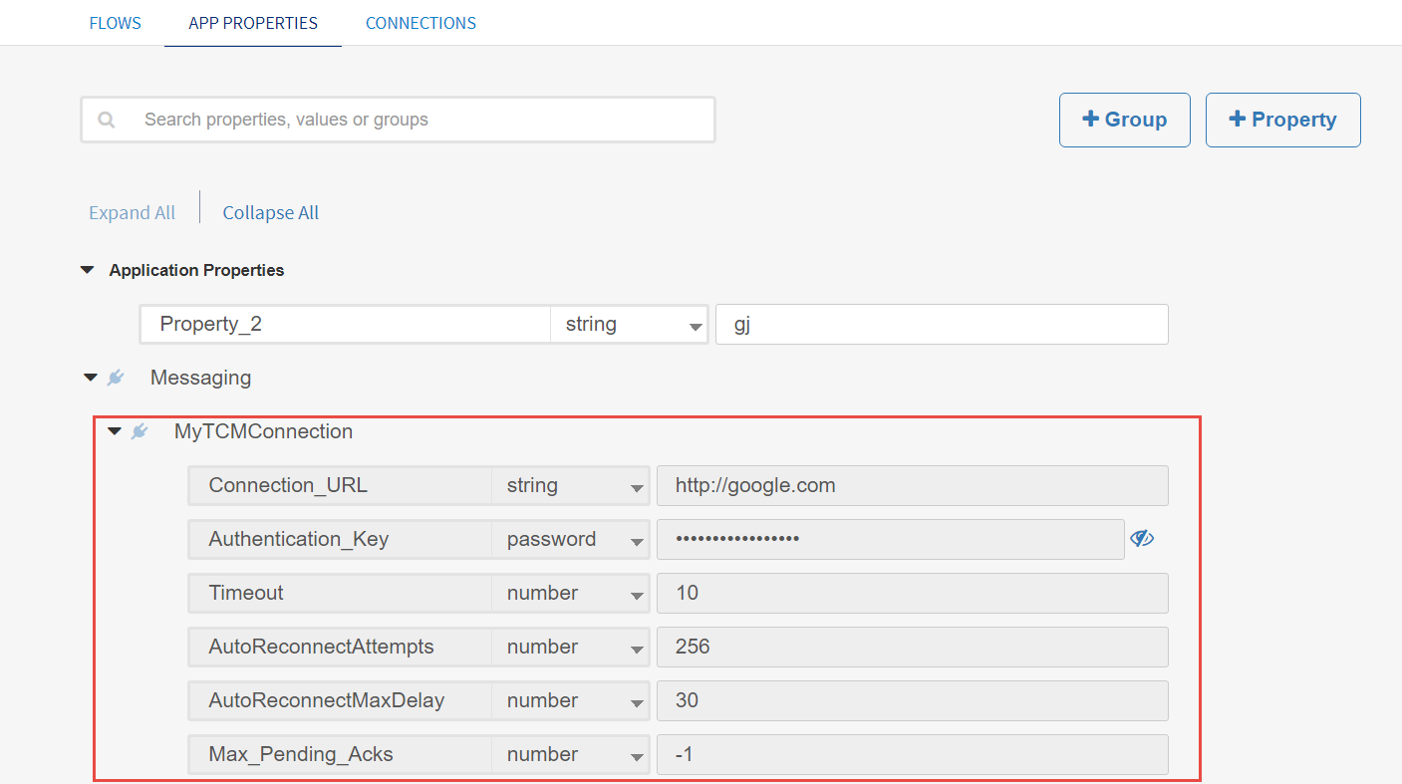Collapse the MyTCMConnection group
1402x784 pixels.
(115, 431)
